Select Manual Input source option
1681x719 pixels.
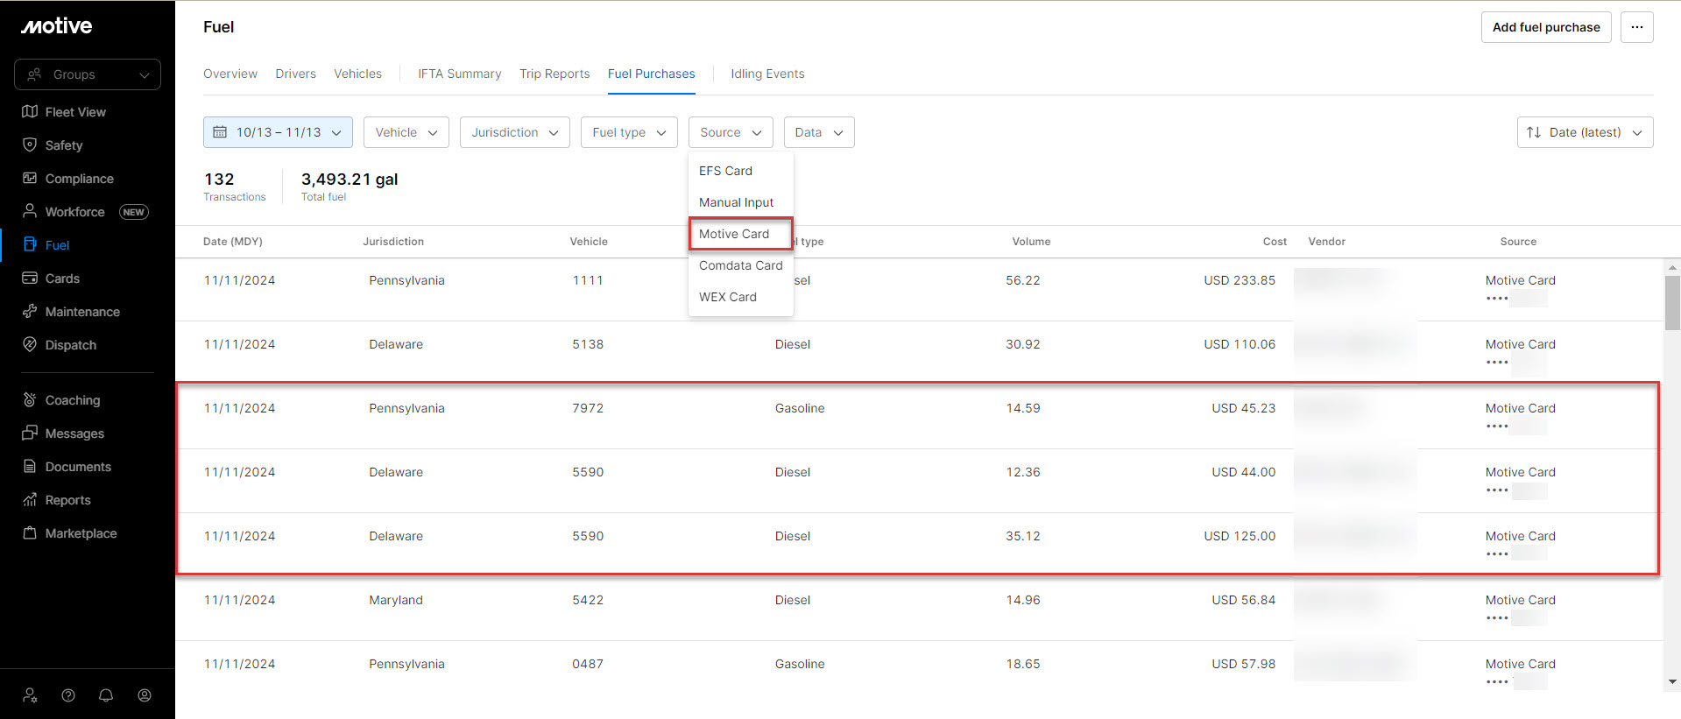(741, 202)
